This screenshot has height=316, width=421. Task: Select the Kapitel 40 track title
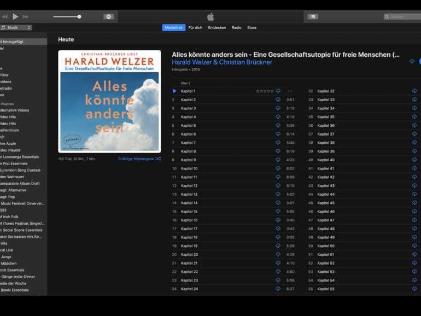point(326,160)
